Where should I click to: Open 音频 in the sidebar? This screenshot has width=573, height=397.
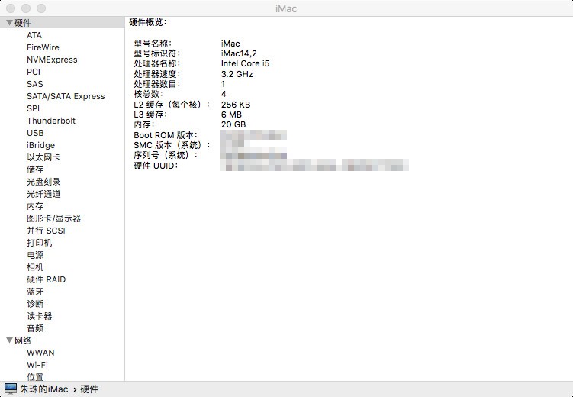[x=35, y=328]
